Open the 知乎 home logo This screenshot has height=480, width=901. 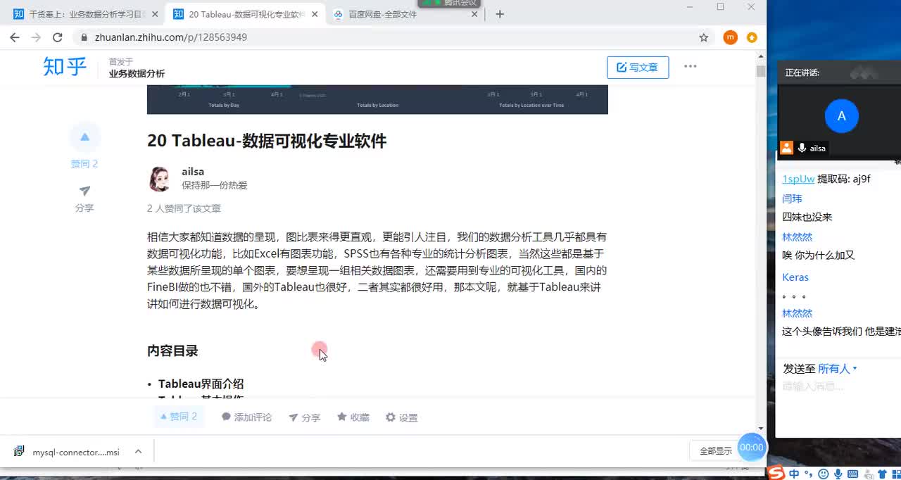click(65, 67)
